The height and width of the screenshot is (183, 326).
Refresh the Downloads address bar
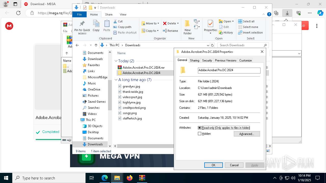coord(212,45)
